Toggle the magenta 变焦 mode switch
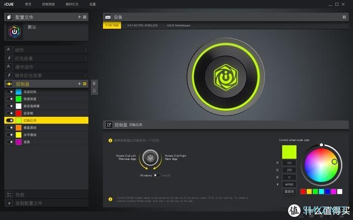353x220 pixels. (10, 142)
